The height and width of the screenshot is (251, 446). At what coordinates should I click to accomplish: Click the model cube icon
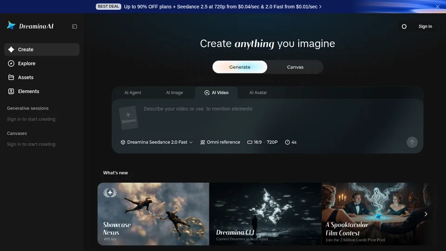tap(123, 142)
